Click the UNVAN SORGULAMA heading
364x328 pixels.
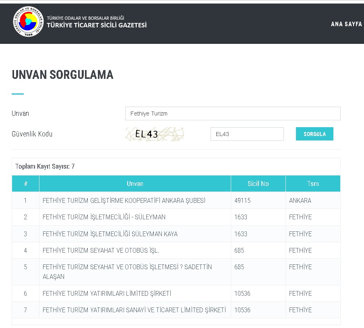(x=62, y=75)
